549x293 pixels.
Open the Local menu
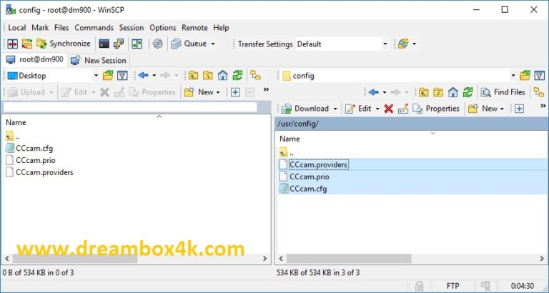17,28
